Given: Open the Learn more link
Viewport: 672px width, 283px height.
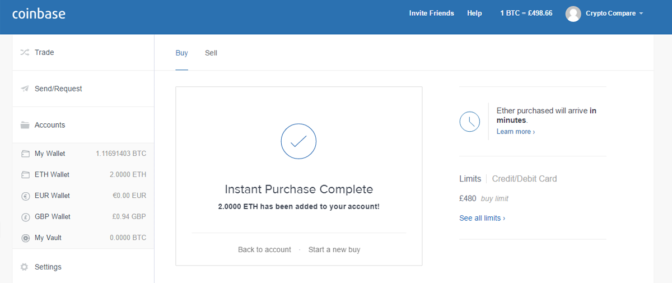Looking at the screenshot, I should pyautogui.click(x=515, y=132).
